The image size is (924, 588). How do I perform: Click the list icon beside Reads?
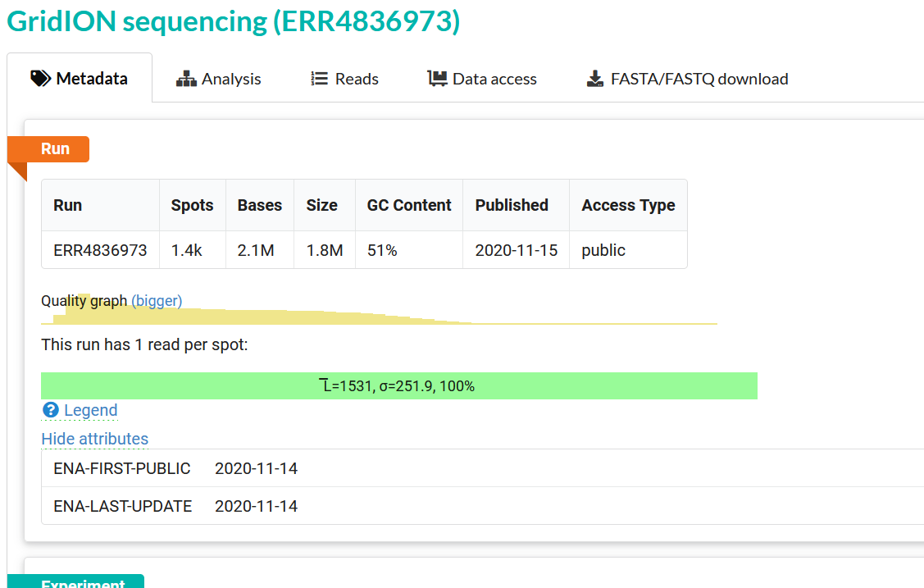[x=320, y=79]
